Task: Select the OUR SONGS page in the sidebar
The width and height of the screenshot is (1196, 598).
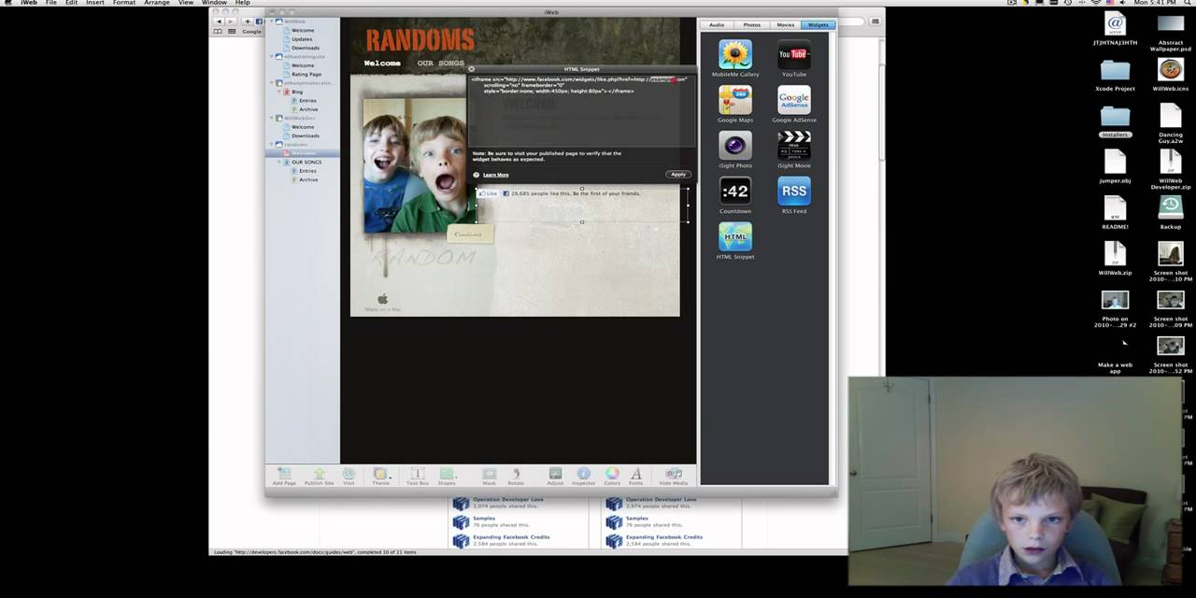Action: 306,163
